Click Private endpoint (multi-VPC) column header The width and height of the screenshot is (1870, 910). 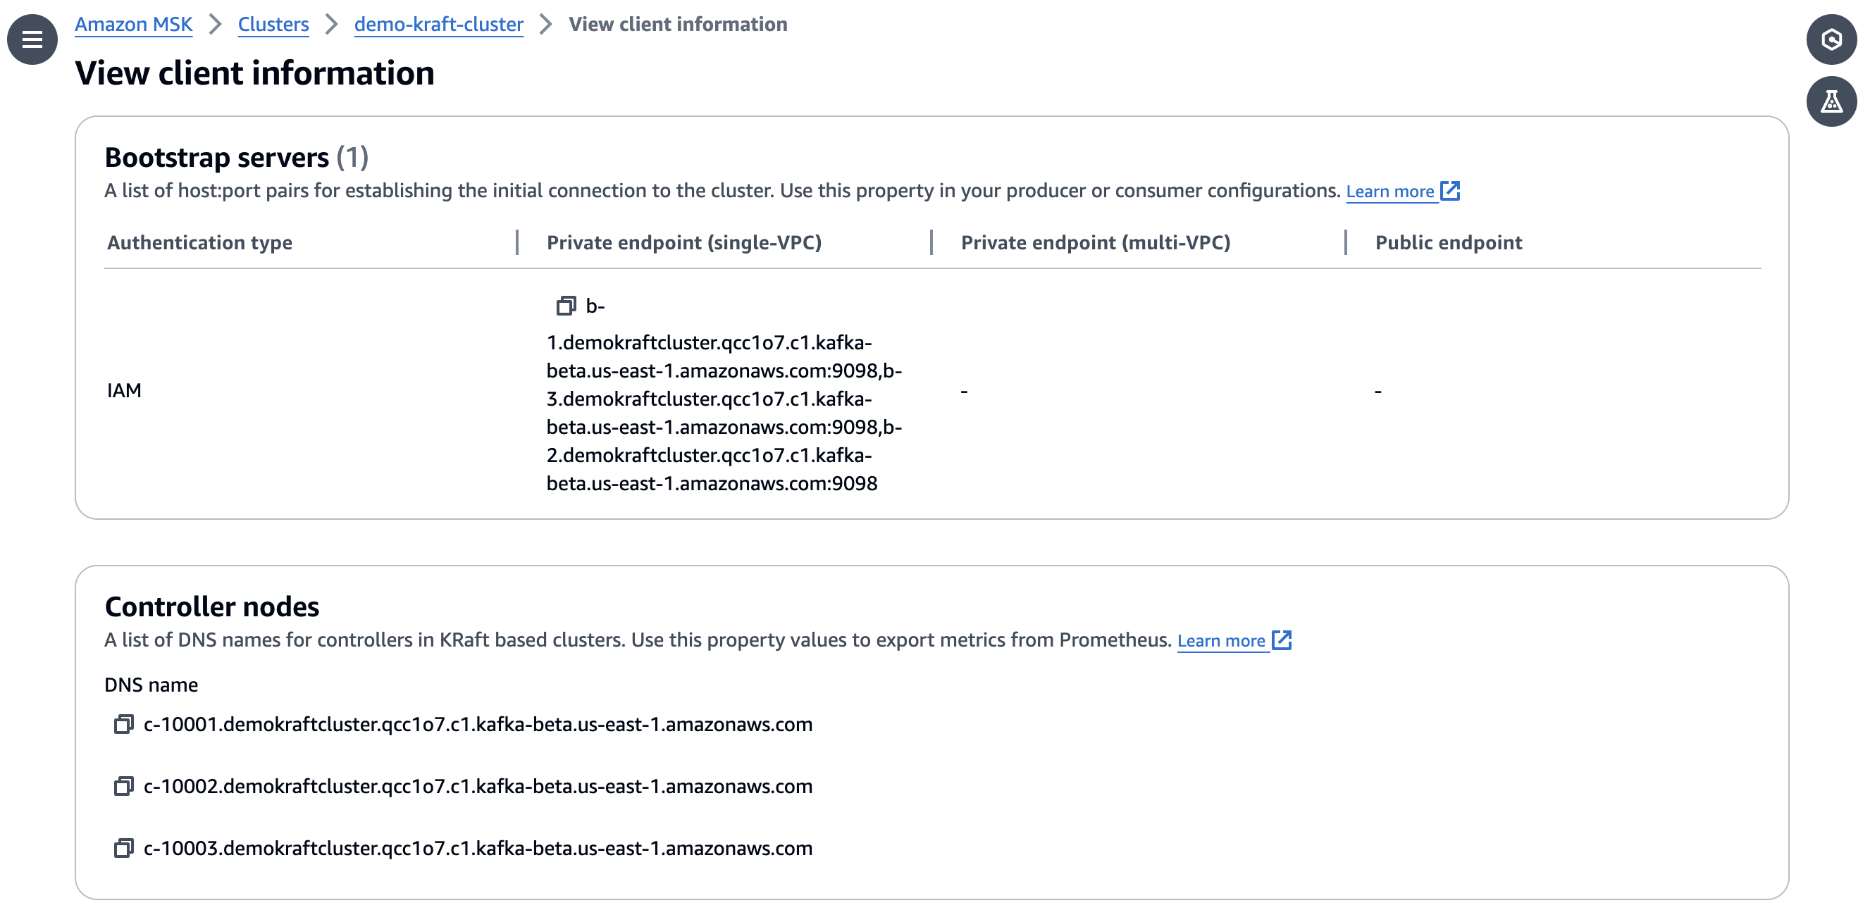click(x=1095, y=242)
